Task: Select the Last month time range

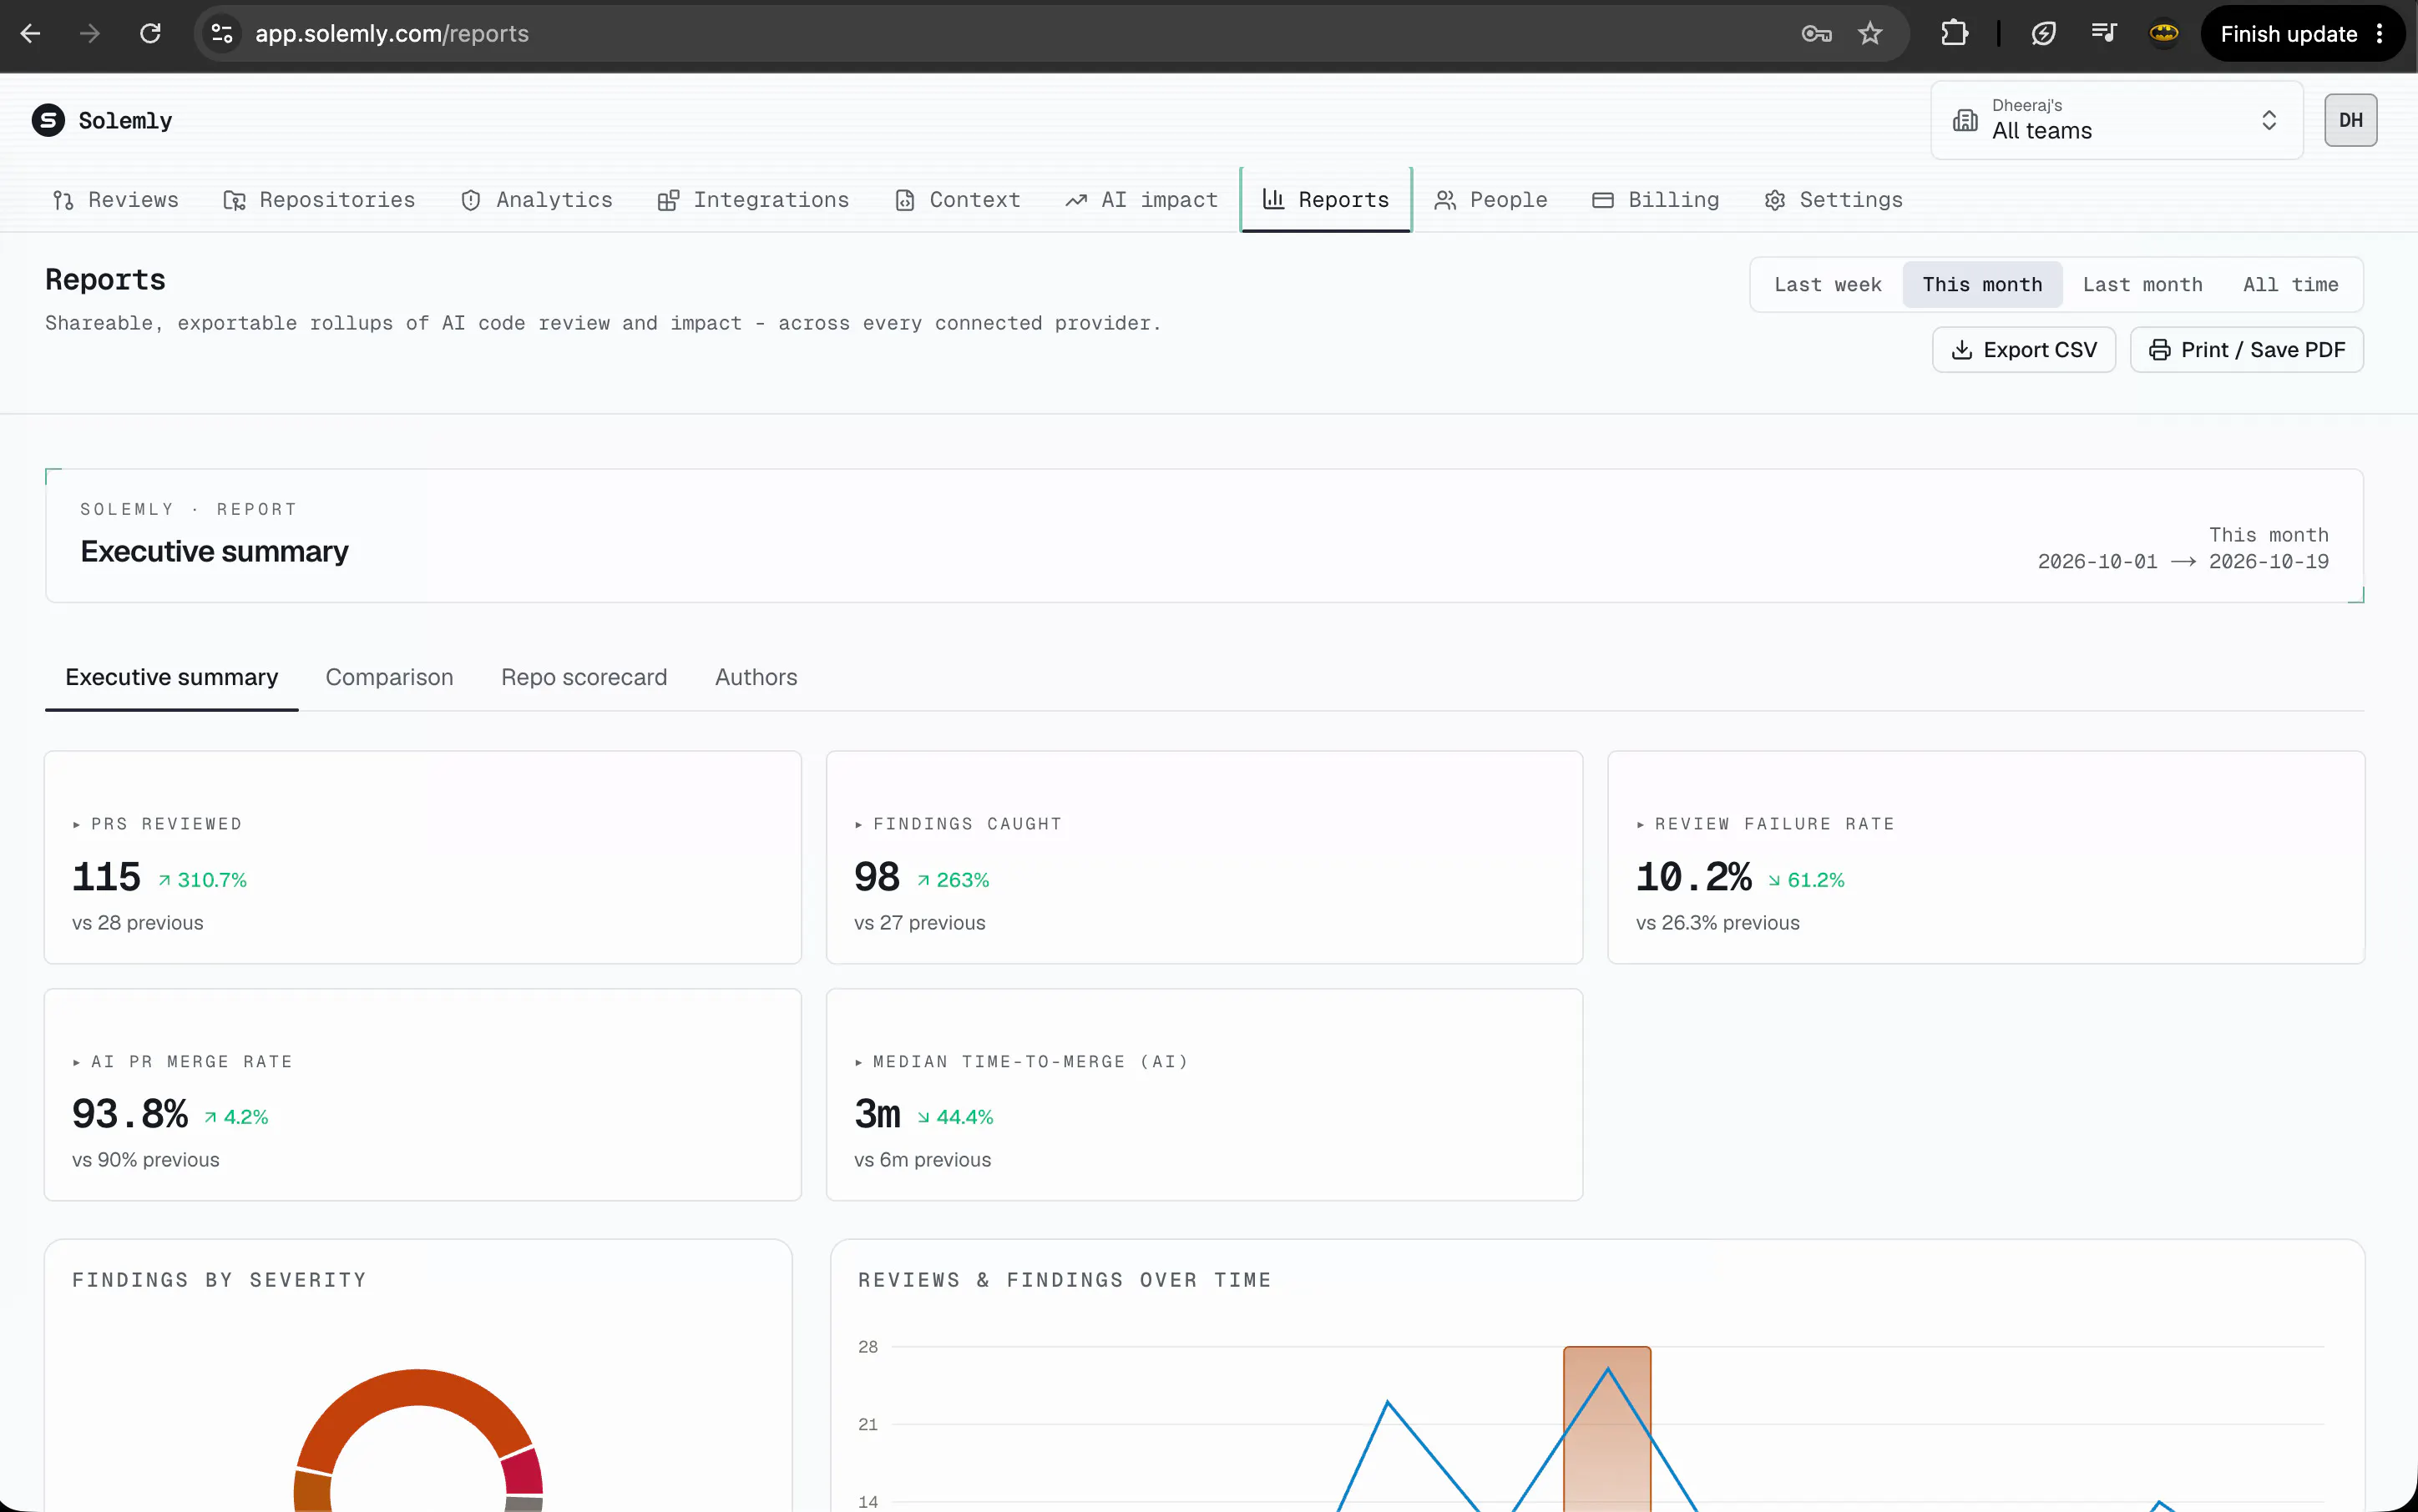Action: [2142, 285]
